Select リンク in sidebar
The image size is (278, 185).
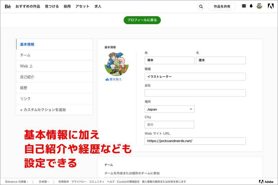click(x=54, y=99)
